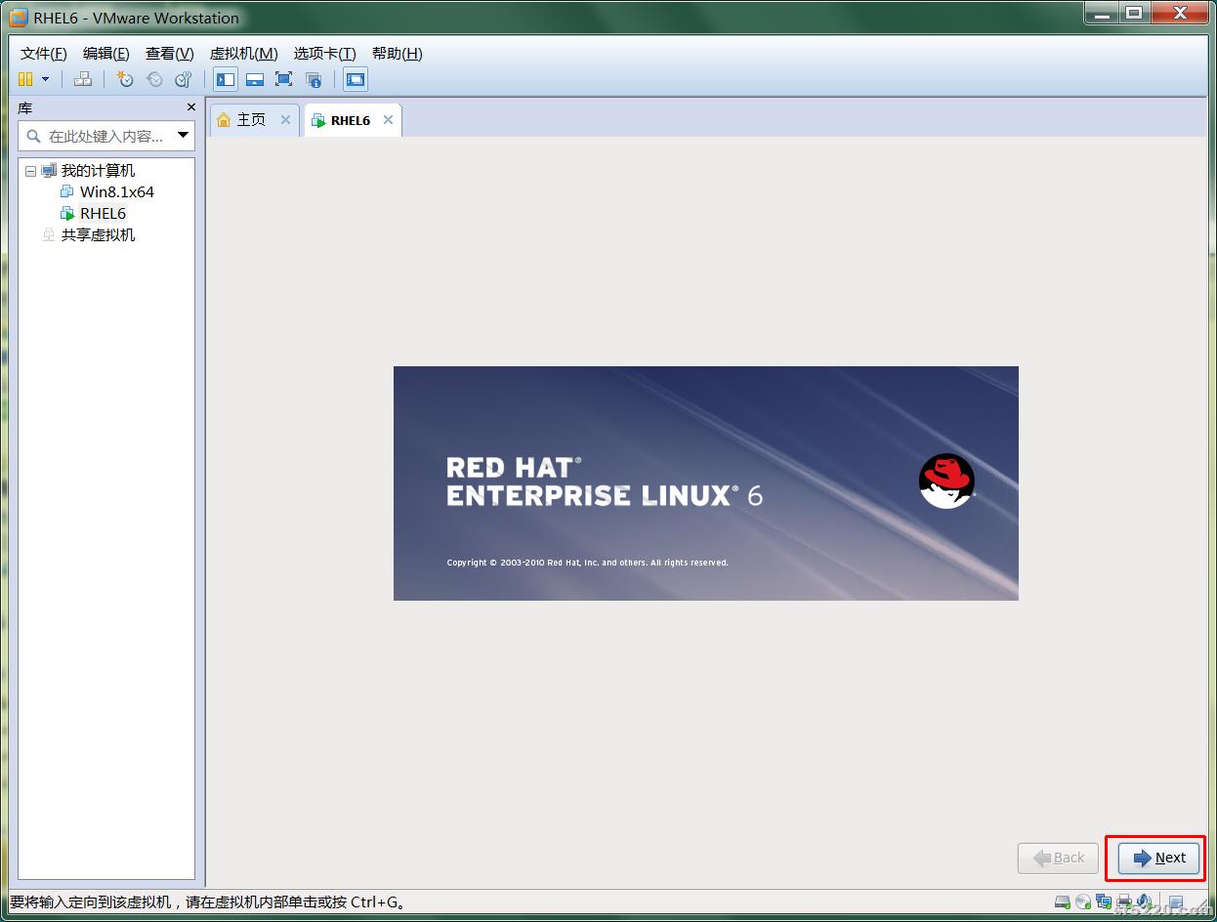Close the 主页 tab
Viewport: 1217px width, 922px height.
(285, 119)
